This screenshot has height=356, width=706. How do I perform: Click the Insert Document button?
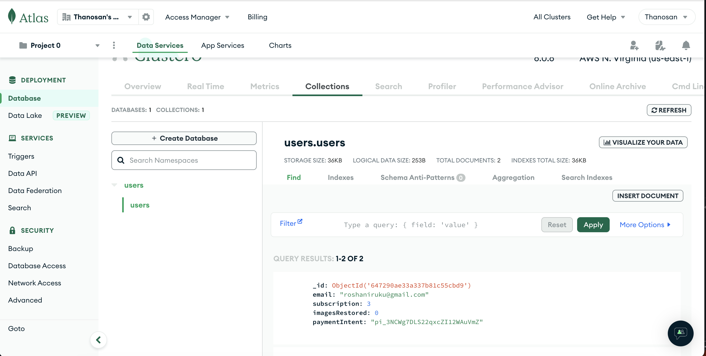click(647, 196)
